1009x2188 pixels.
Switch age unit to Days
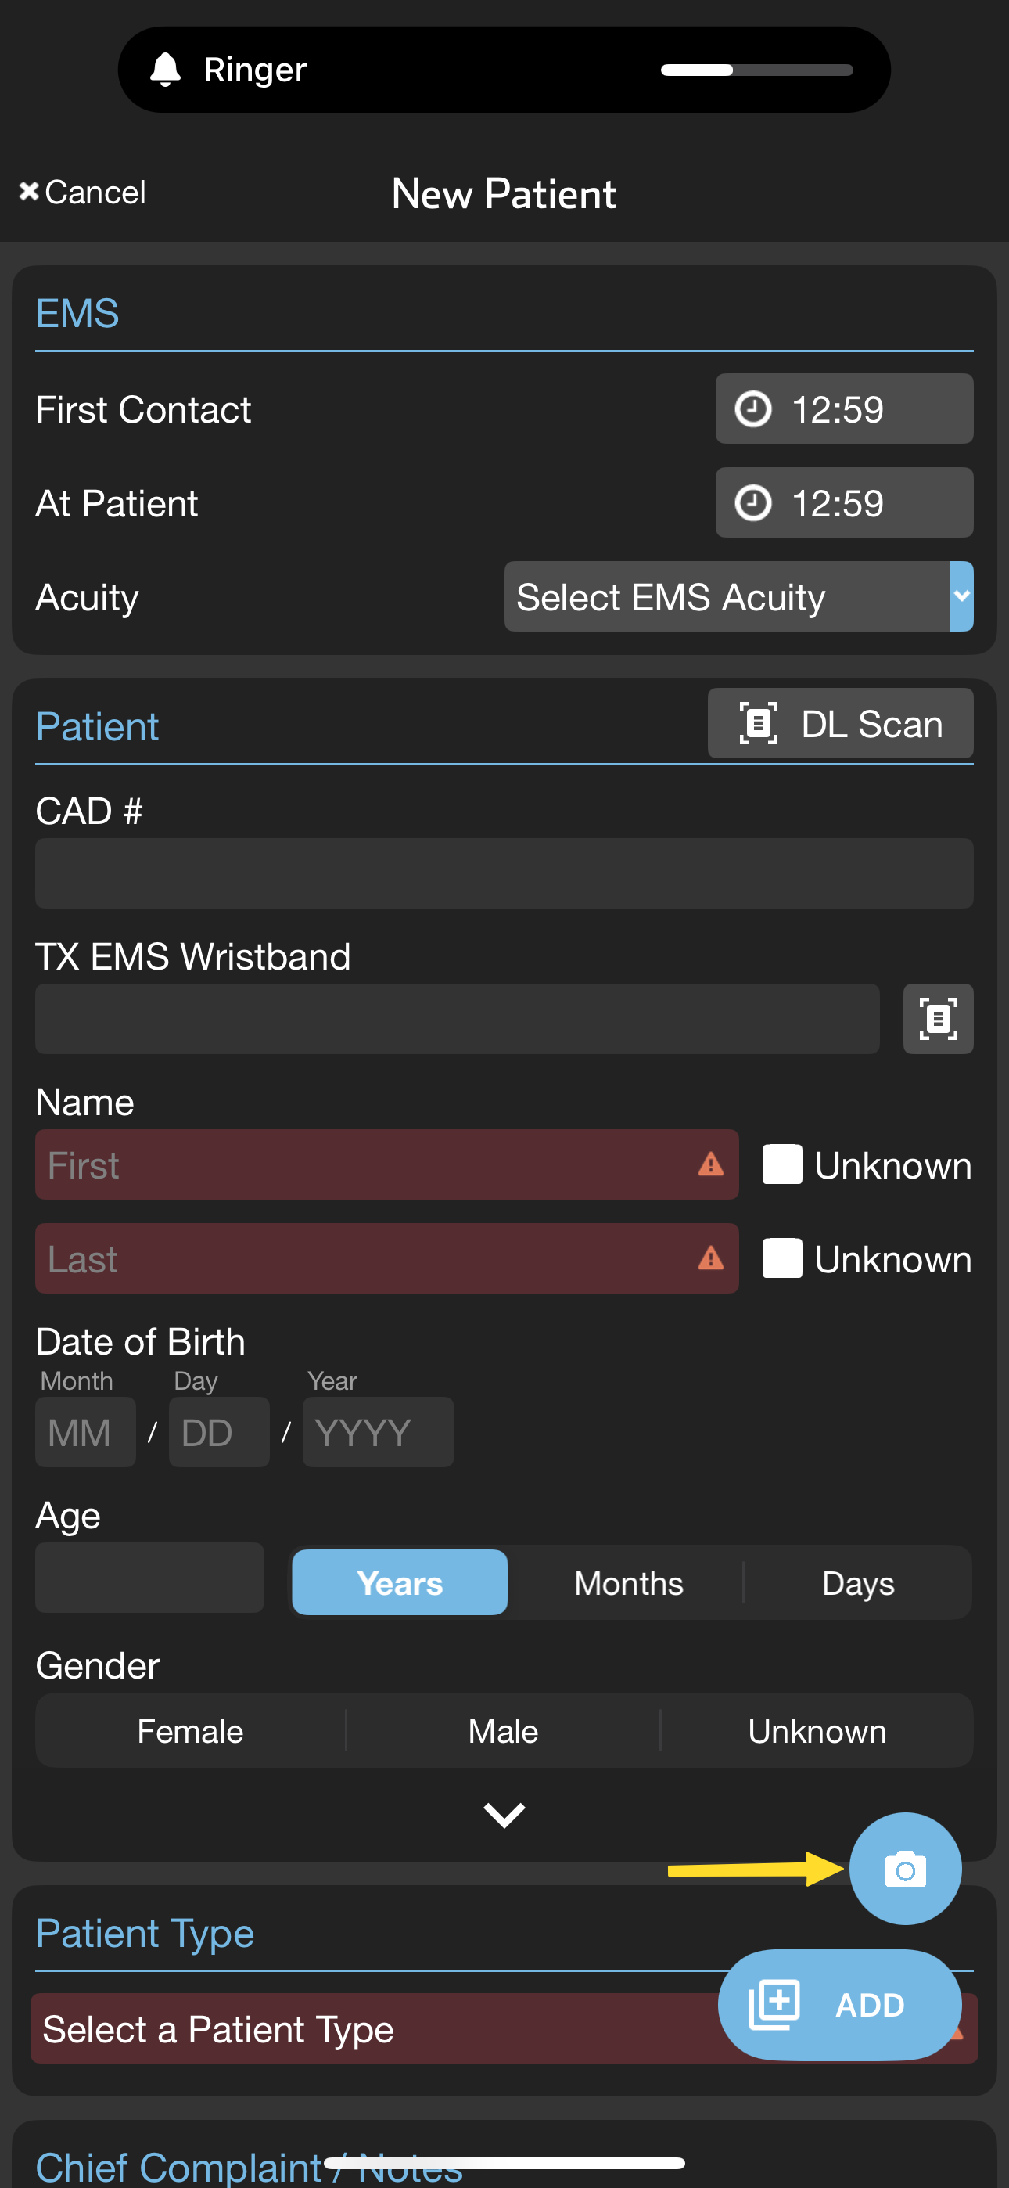(x=858, y=1583)
